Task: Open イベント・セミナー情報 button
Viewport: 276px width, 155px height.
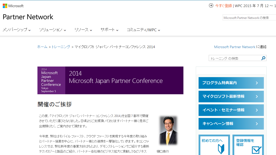Action: [x=231, y=110]
